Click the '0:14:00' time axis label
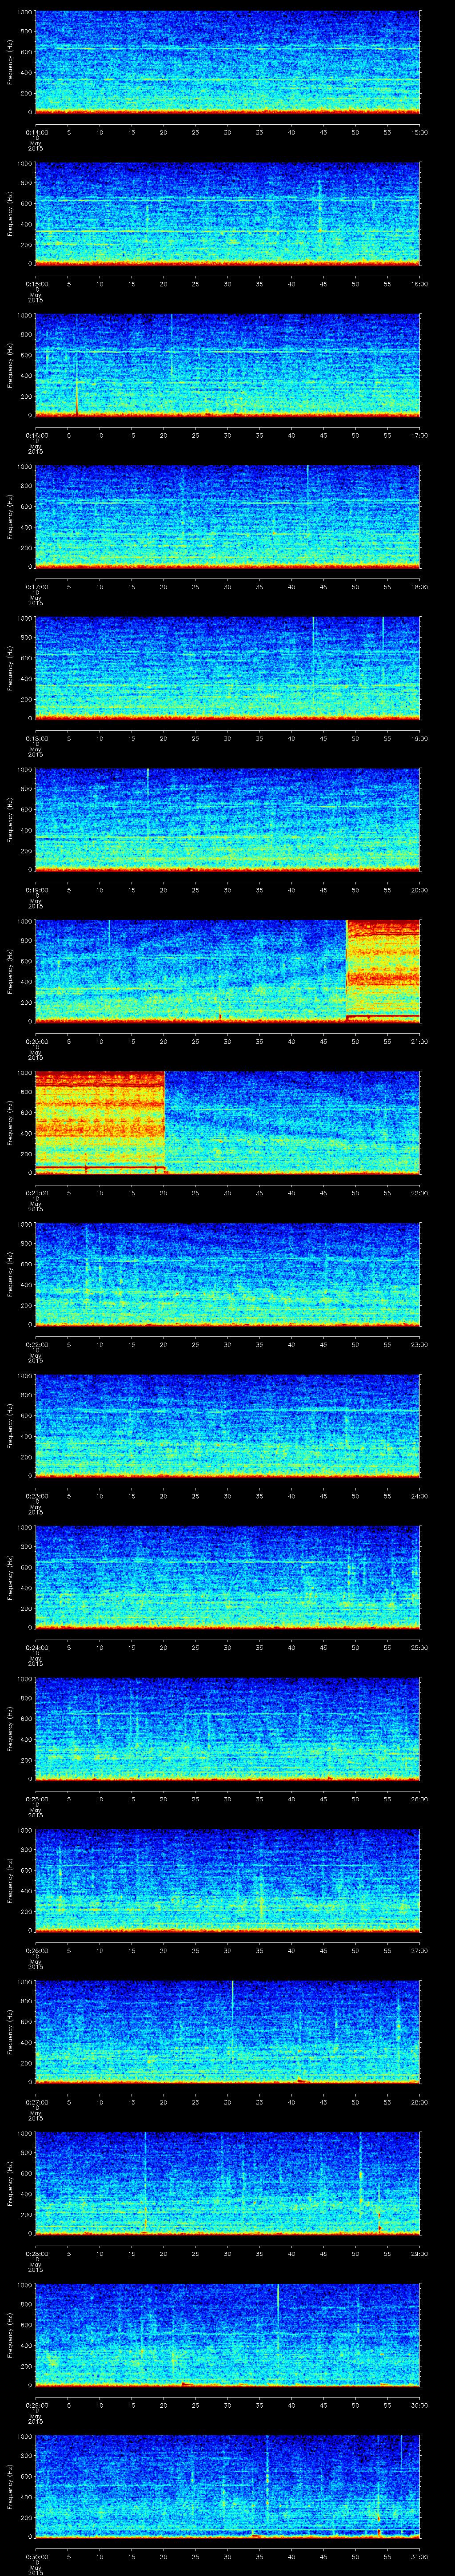 37,132
